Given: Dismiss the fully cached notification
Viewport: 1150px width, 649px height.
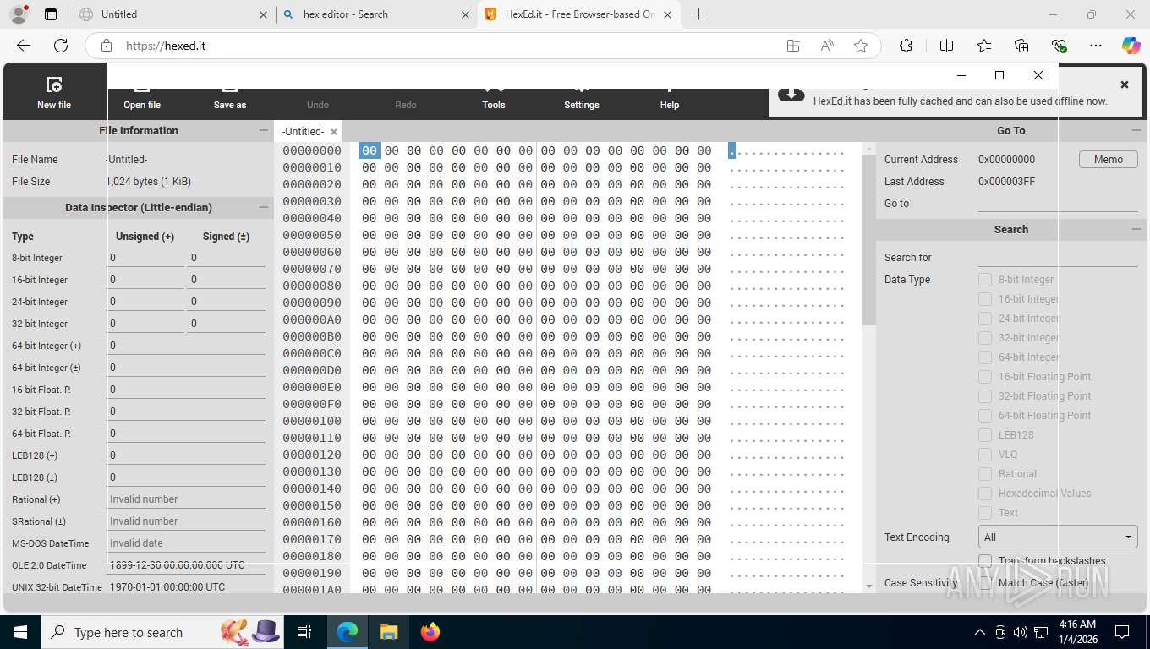Looking at the screenshot, I should [x=1125, y=85].
